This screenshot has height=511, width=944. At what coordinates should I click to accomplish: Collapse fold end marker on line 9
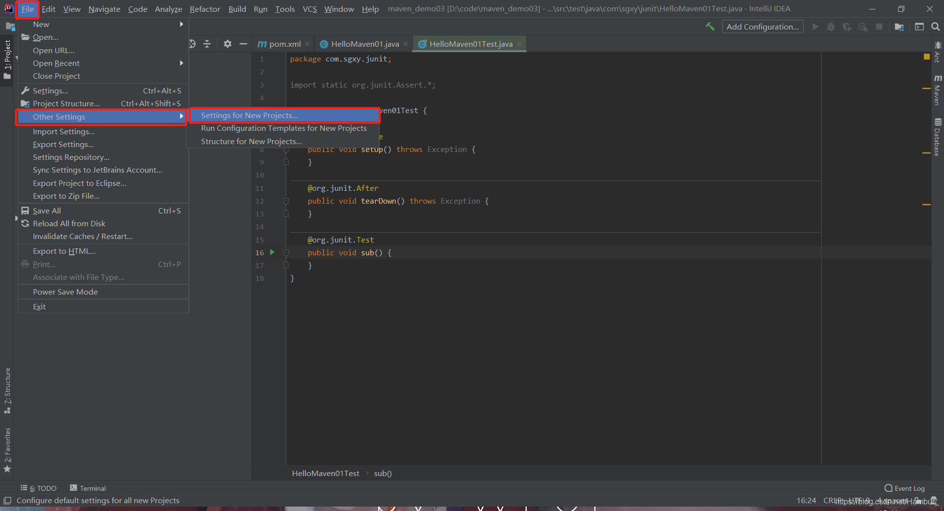click(x=286, y=162)
